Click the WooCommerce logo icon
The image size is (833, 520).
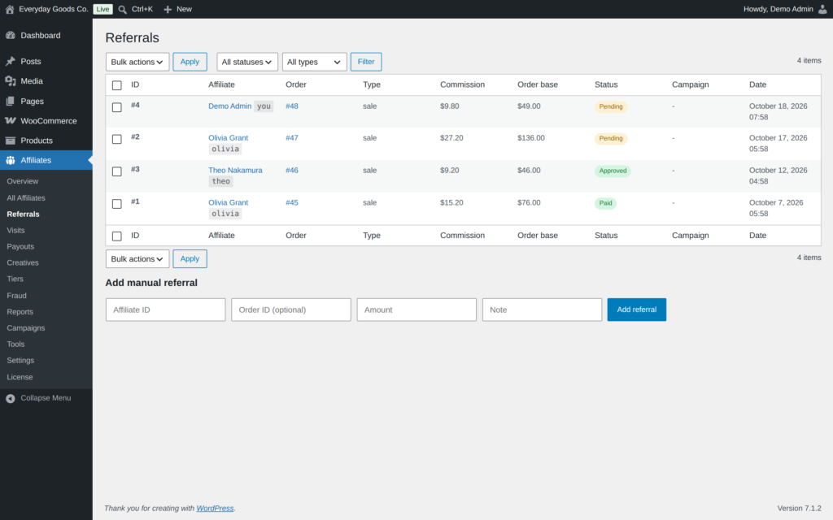11,120
